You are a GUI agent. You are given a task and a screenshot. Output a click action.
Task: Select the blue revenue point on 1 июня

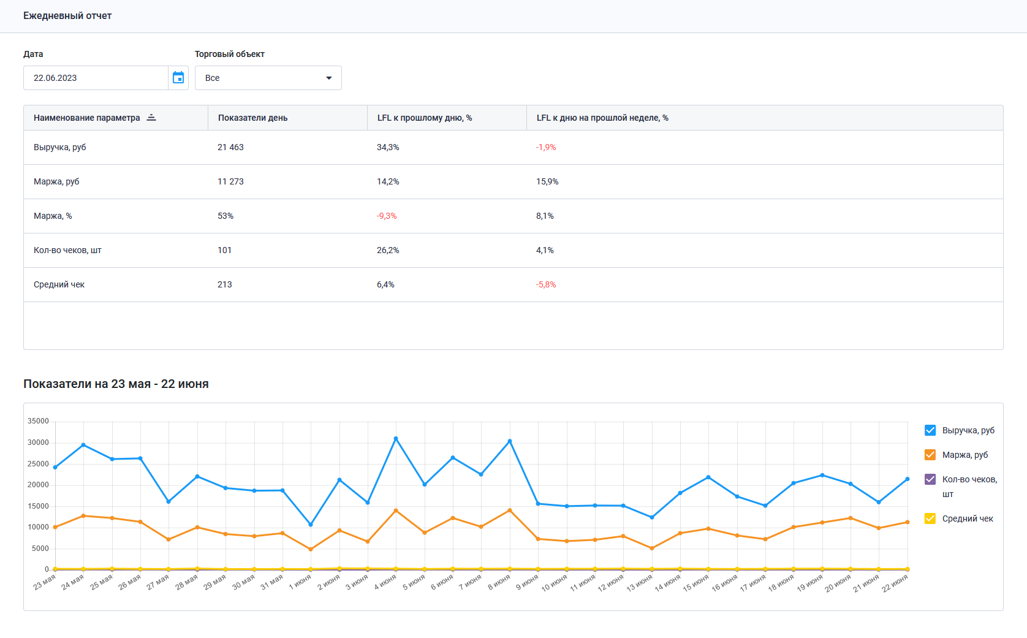(x=311, y=525)
